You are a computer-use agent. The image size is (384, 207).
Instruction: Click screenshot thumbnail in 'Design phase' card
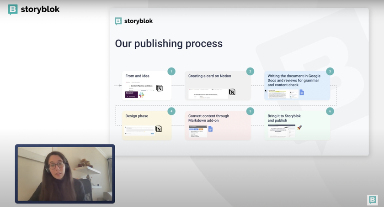pos(139,130)
